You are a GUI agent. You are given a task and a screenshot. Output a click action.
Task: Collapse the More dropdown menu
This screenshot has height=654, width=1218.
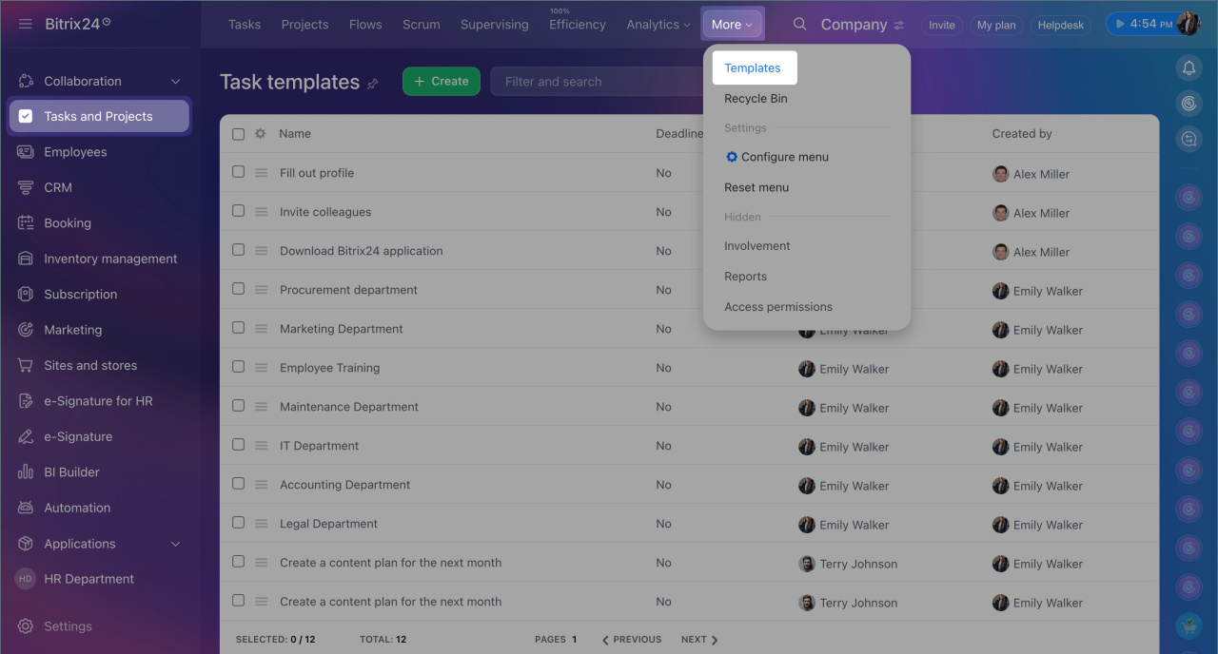(x=732, y=25)
